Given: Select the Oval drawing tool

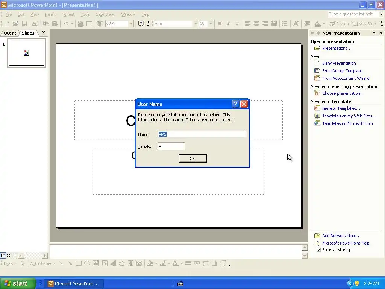Looking at the screenshot, I should (x=87, y=263).
